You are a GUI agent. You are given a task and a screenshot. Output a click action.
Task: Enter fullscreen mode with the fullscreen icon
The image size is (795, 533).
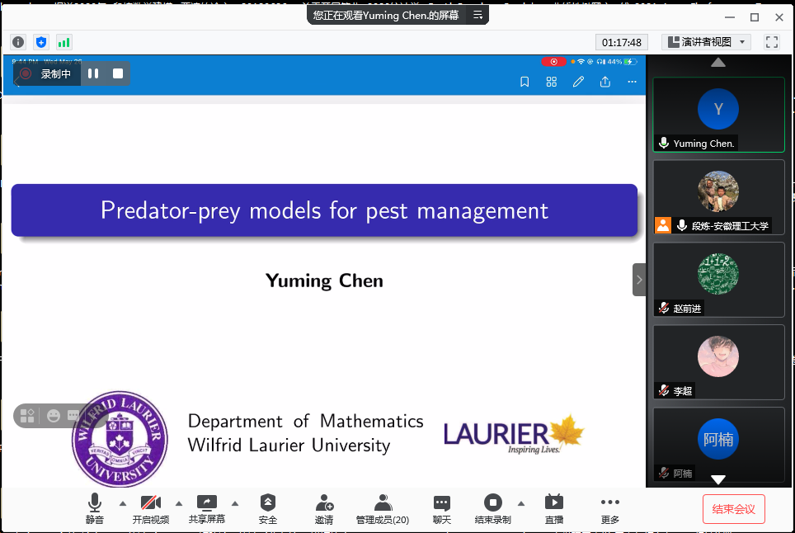coord(772,42)
